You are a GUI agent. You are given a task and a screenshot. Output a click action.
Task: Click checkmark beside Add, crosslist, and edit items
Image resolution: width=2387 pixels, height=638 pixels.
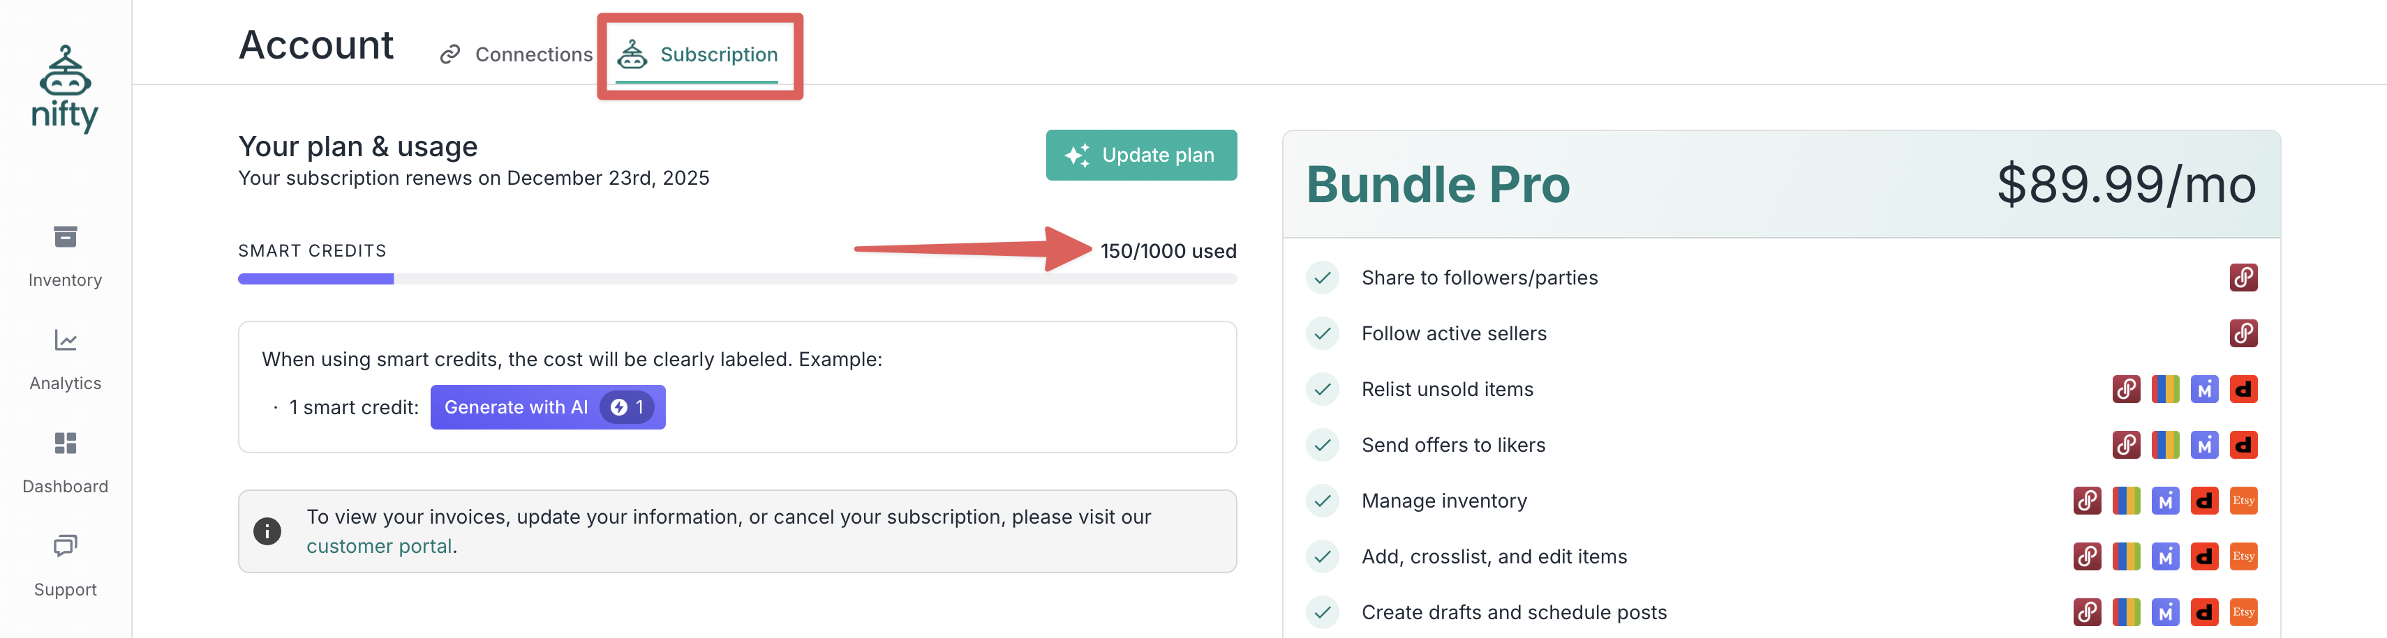(x=1323, y=556)
